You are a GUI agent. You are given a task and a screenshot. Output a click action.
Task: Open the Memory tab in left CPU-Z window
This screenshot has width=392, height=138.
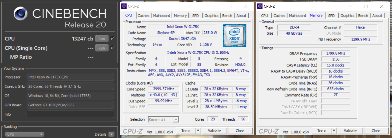tap(180, 16)
